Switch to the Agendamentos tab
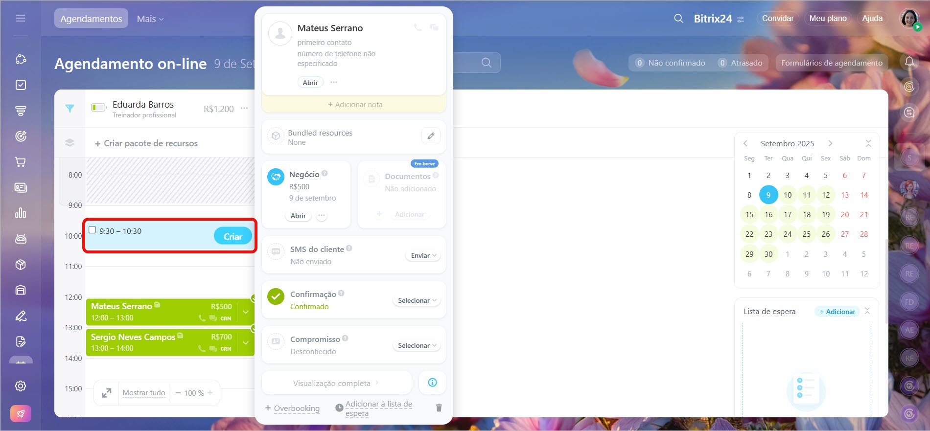 pos(91,19)
